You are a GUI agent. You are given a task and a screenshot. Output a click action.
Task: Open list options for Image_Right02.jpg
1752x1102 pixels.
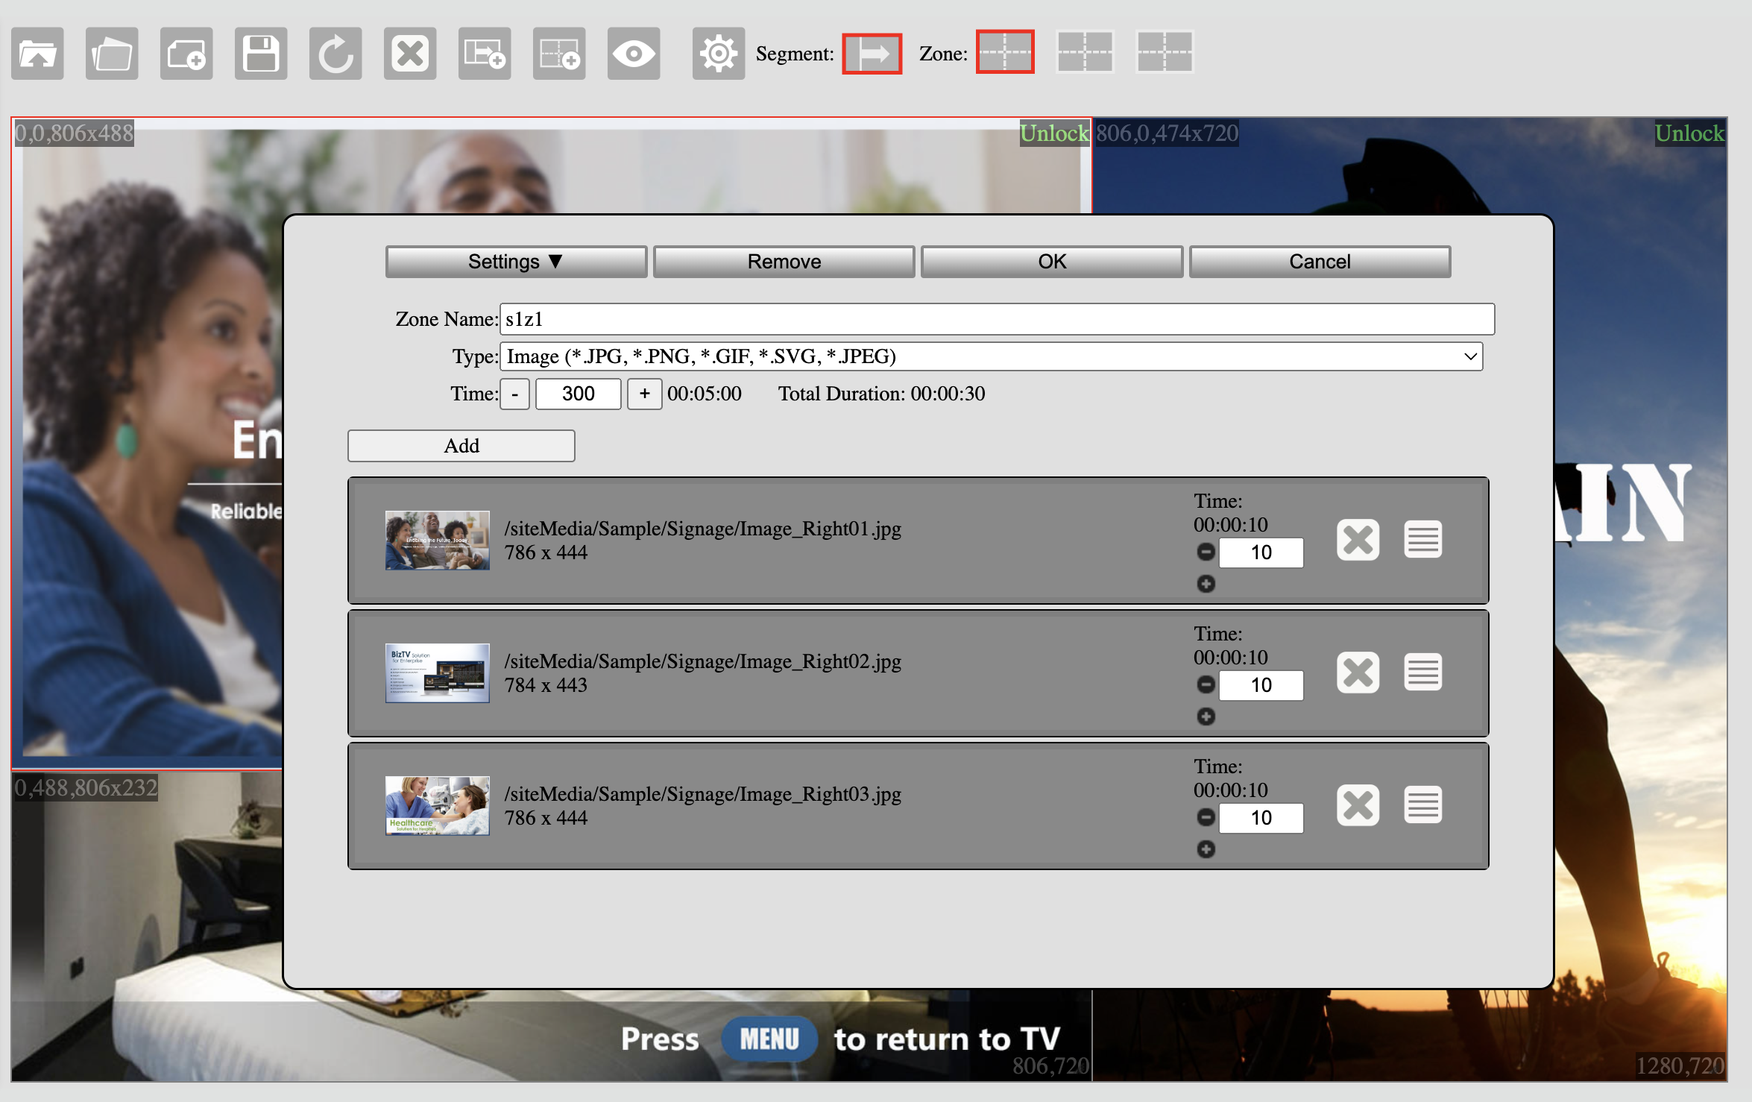pos(1422,673)
